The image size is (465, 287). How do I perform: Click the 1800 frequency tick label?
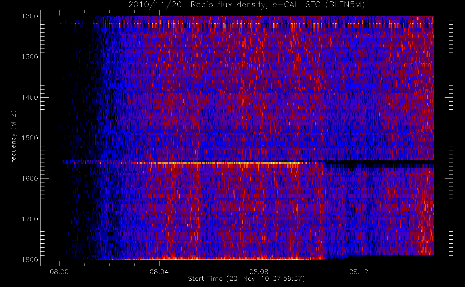30,260
